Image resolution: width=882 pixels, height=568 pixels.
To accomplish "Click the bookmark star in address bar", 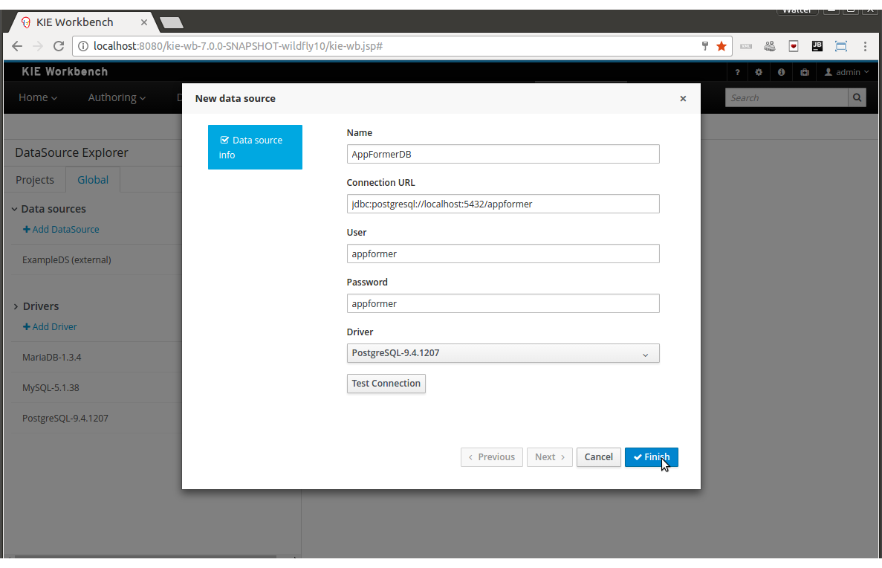I will (x=721, y=46).
